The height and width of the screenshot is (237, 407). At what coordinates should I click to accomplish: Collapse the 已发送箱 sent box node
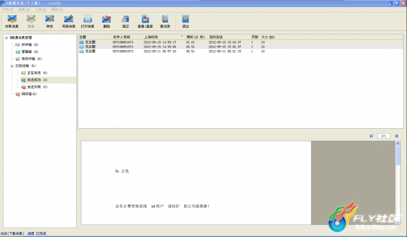(x=12, y=66)
